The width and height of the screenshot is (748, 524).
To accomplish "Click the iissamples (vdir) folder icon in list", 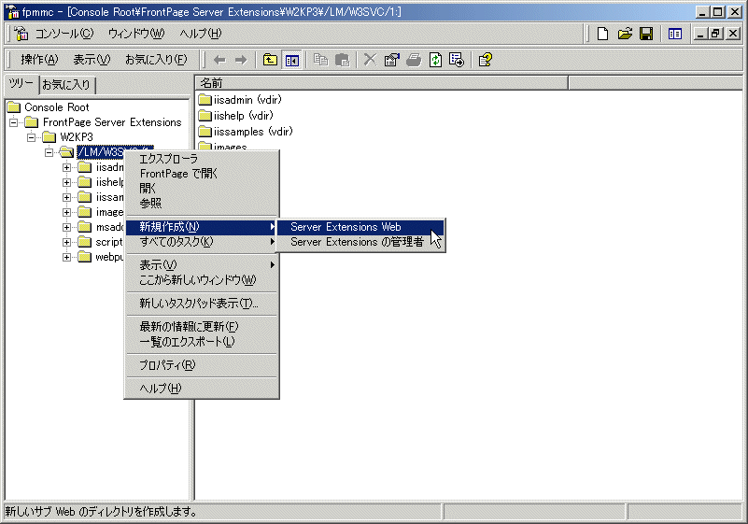I will [x=205, y=132].
